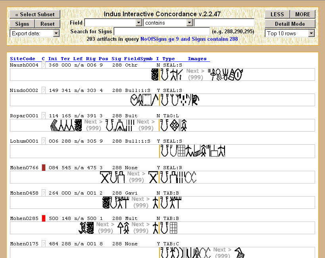Click the grid sign in Lohum0001 inscription
325x258 pixels.
coord(181,151)
